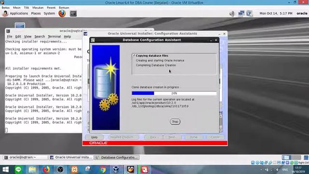This screenshot has height=174, width=309.
Task: Launch the terminal from the GNOME panel
Action: point(73,14)
